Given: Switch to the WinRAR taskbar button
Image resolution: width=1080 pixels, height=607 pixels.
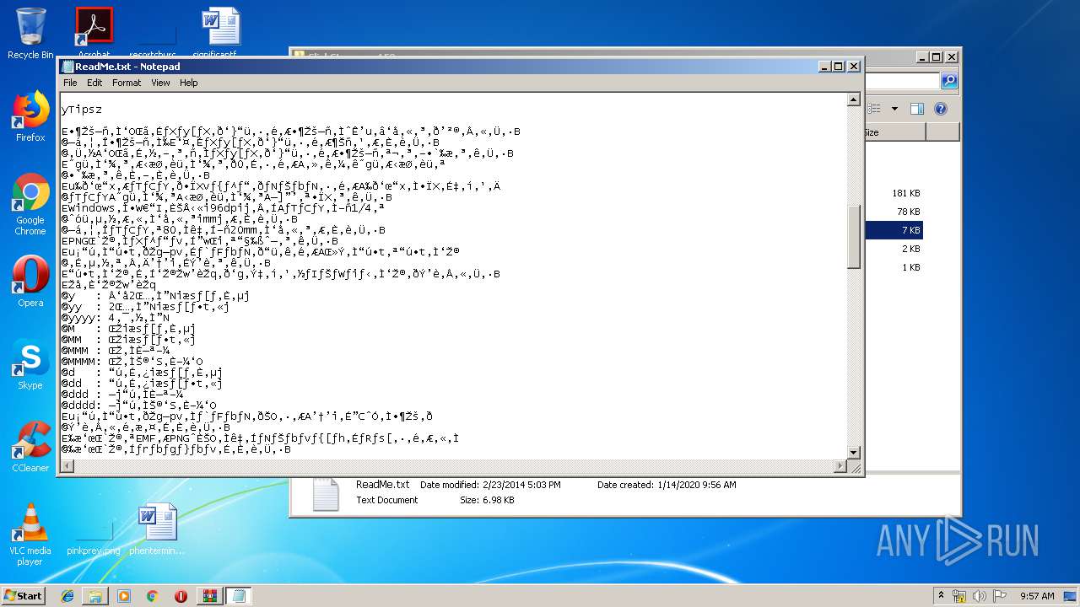Looking at the screenshot, I should [x=209, y=596].
